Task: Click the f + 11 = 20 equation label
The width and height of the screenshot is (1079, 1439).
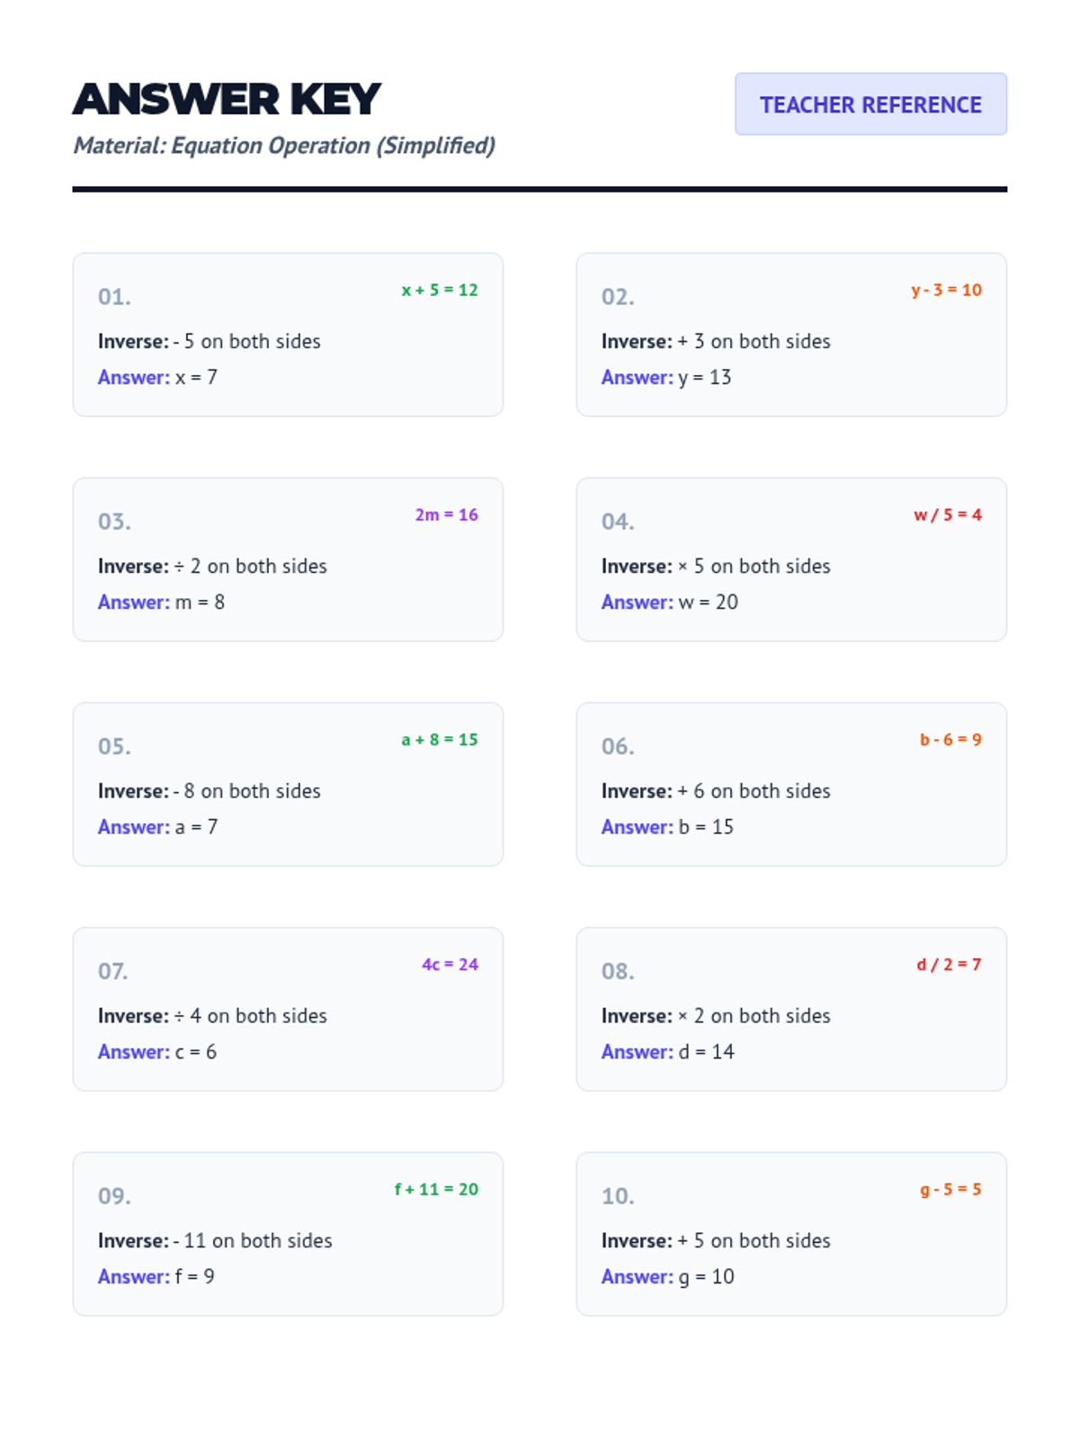Action: tap(436, 1189)
